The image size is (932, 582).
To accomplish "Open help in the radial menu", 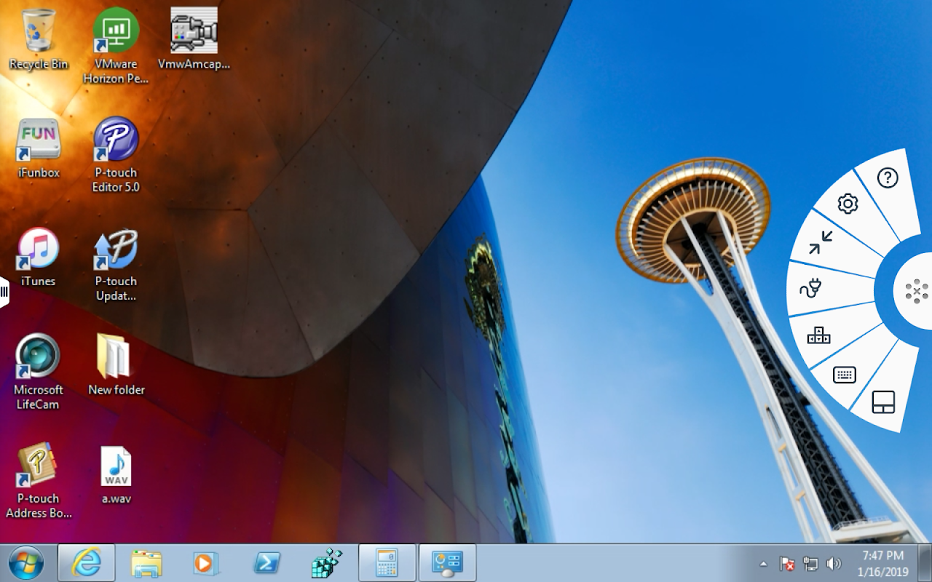I will pyautogui.click(x=888, y=178).
